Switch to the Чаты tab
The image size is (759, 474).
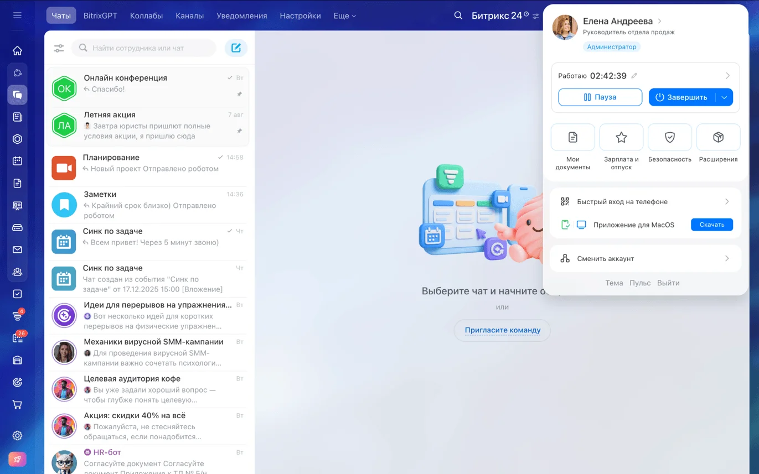(x=61, y=15)
